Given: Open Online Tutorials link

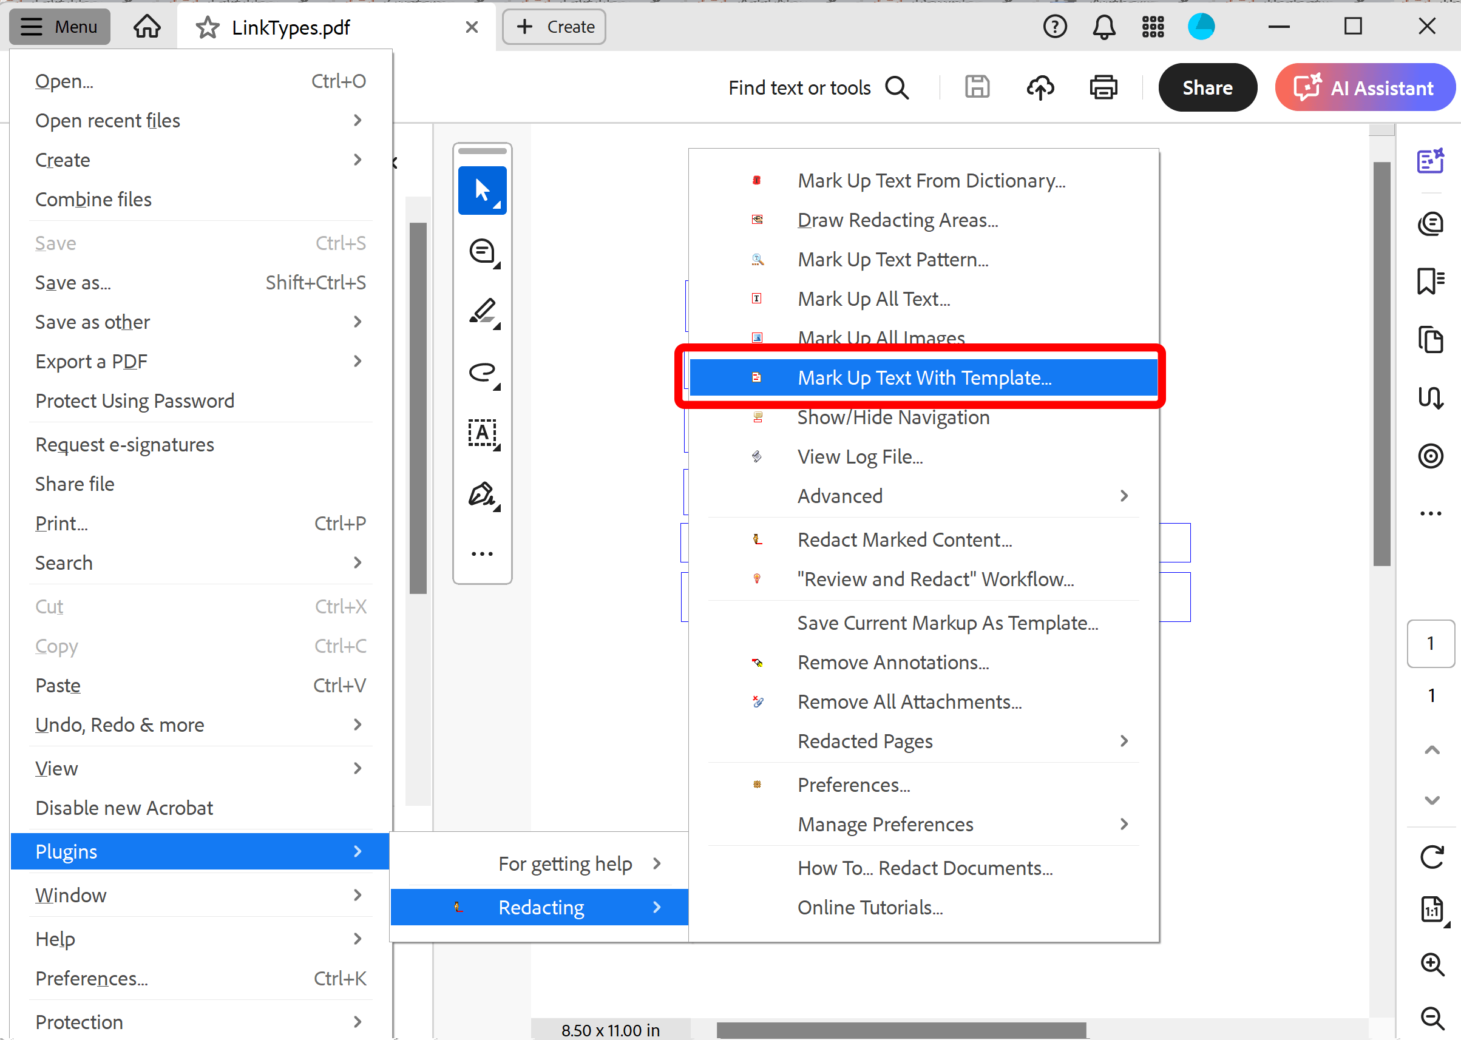Looking at the screenshot, I should tap(923, 908).
